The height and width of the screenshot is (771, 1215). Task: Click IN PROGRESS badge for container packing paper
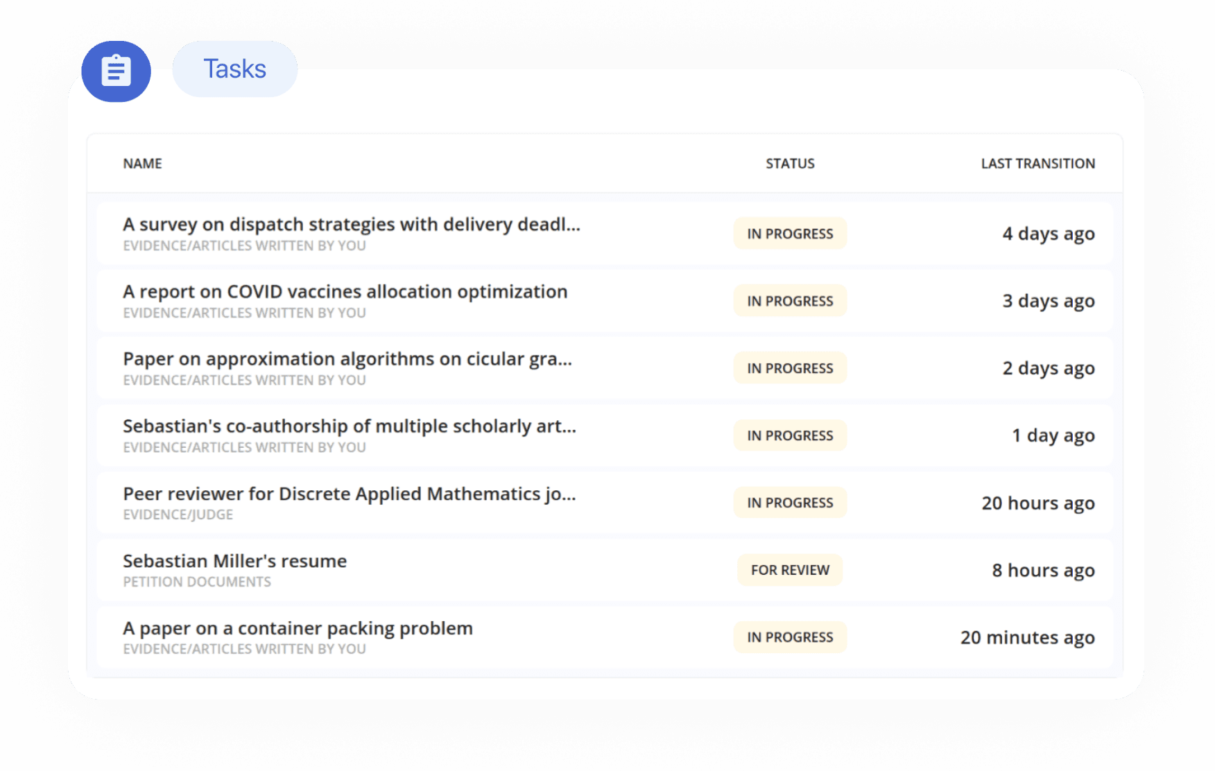pos(790,637)
